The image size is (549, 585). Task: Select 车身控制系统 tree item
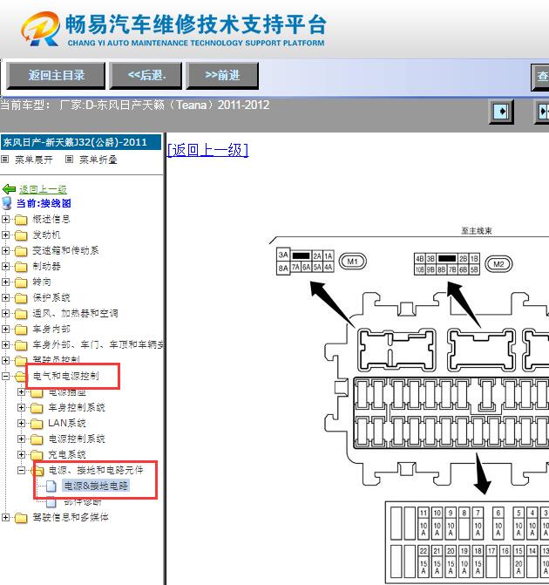[x=77, y=407]
